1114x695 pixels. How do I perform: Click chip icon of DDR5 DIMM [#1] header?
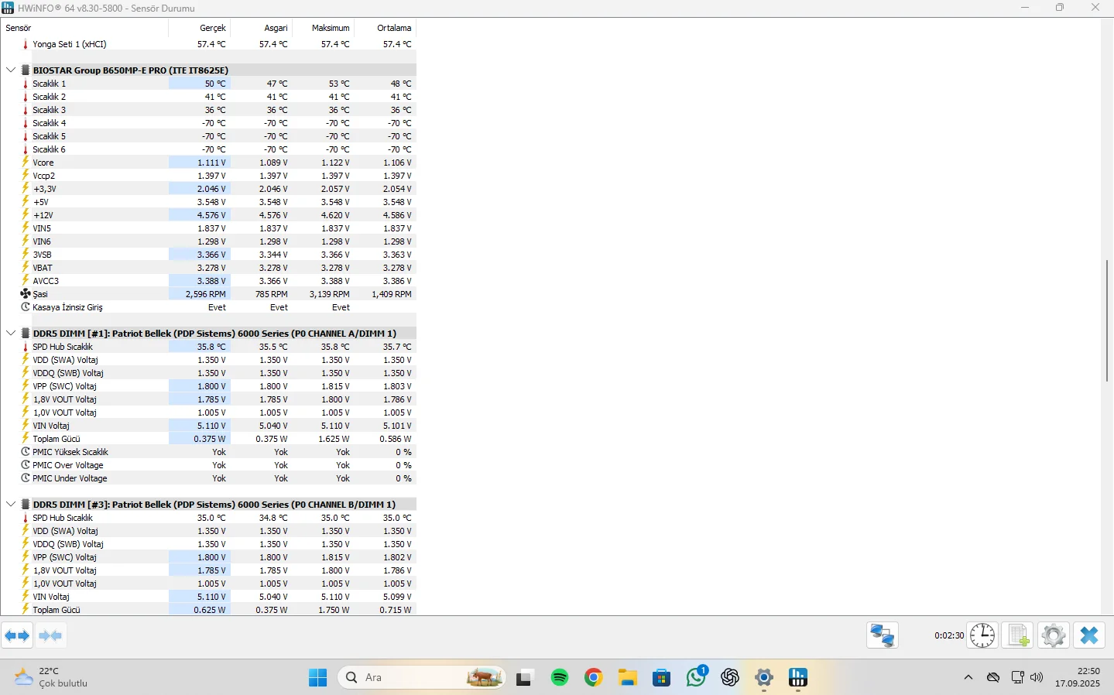pyautogui.click(x=26, y=334)
